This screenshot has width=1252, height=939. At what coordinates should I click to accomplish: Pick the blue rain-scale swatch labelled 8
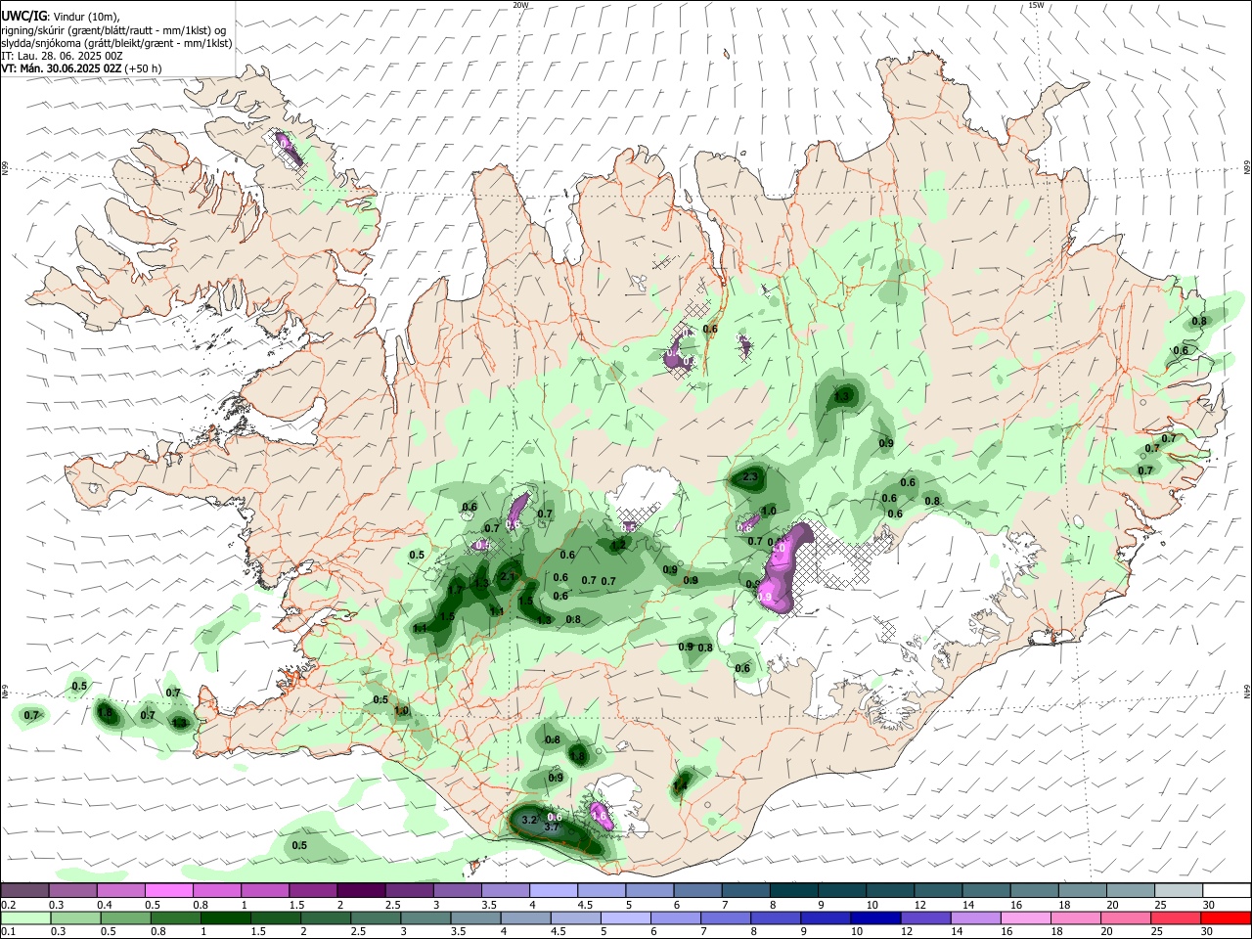(x=775, y=917)
